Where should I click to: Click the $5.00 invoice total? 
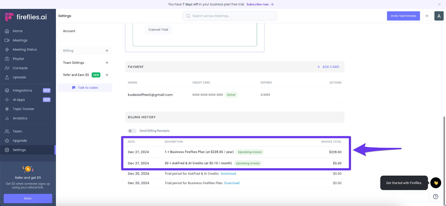(x=337, y=163)
